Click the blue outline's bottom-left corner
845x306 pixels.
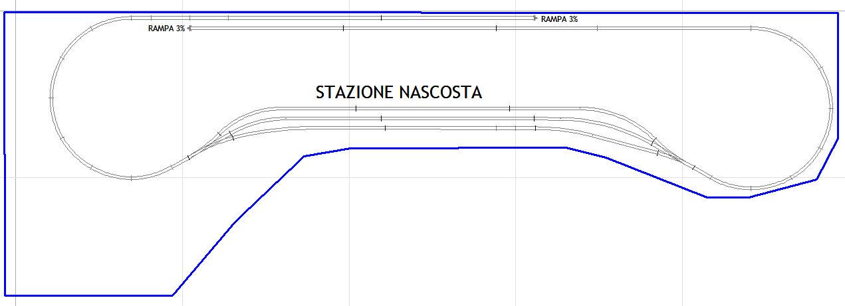(5, 295)
